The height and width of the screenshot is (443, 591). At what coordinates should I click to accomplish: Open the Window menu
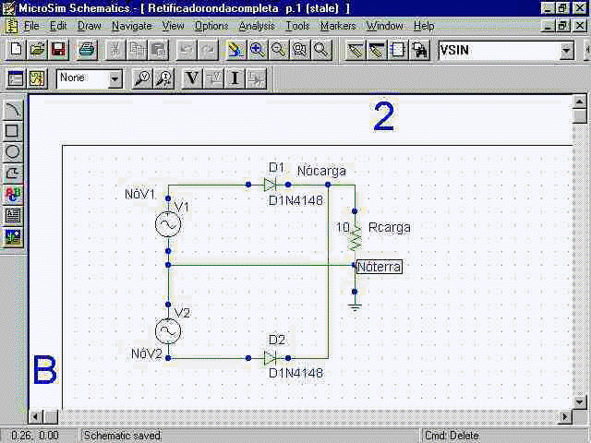tap(385, 26)
